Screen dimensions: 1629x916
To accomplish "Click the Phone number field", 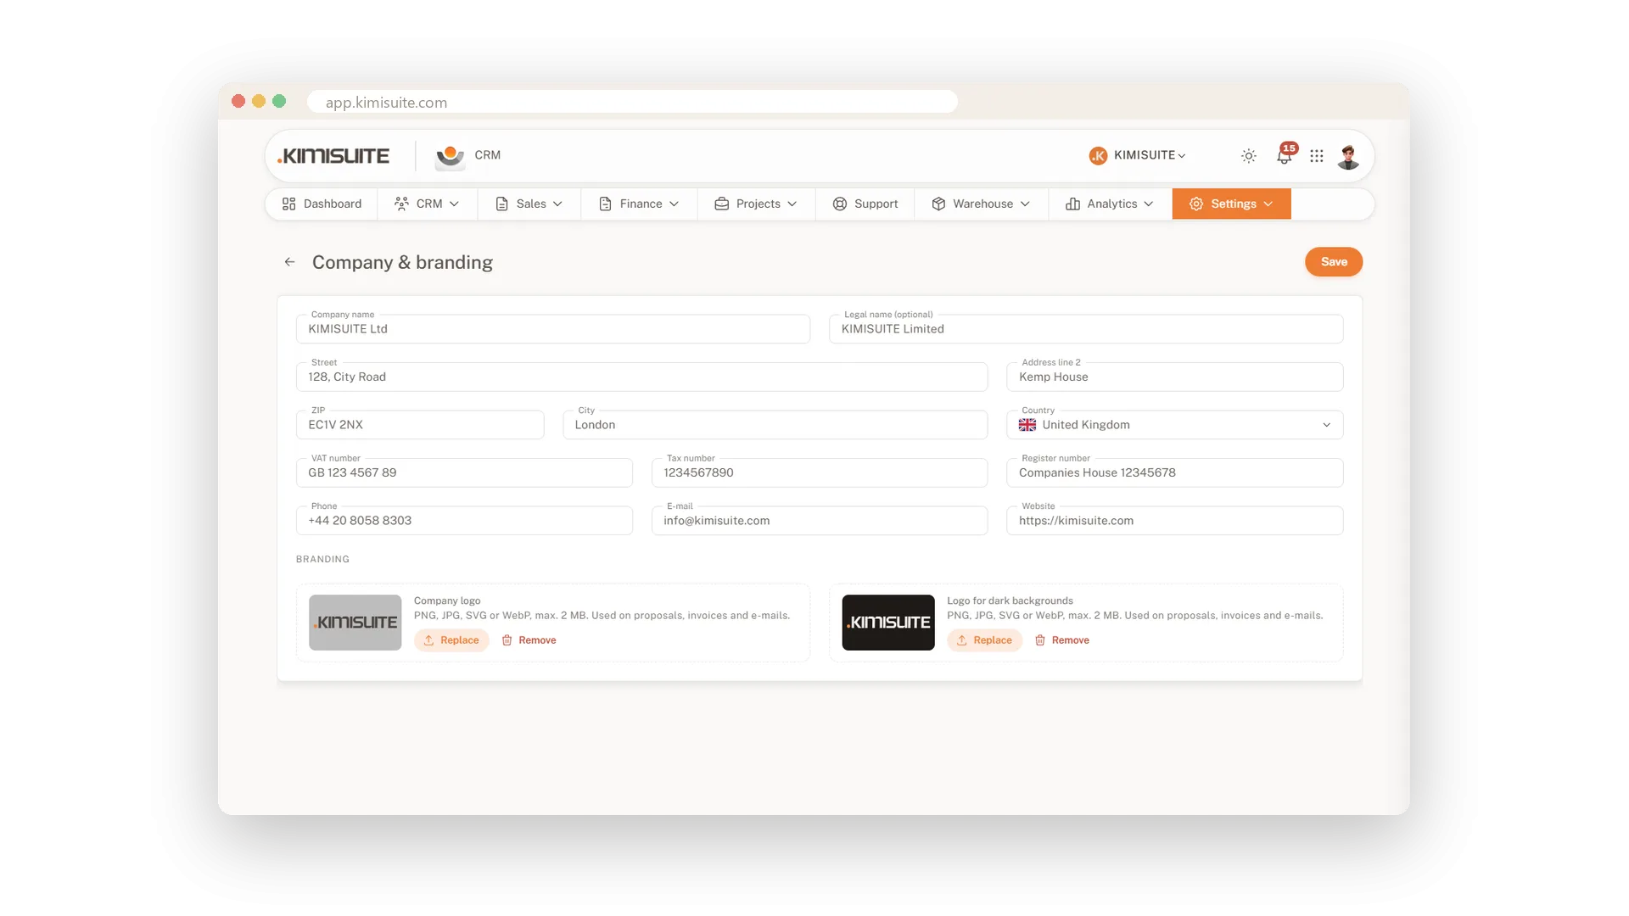I will click(464, 521).
